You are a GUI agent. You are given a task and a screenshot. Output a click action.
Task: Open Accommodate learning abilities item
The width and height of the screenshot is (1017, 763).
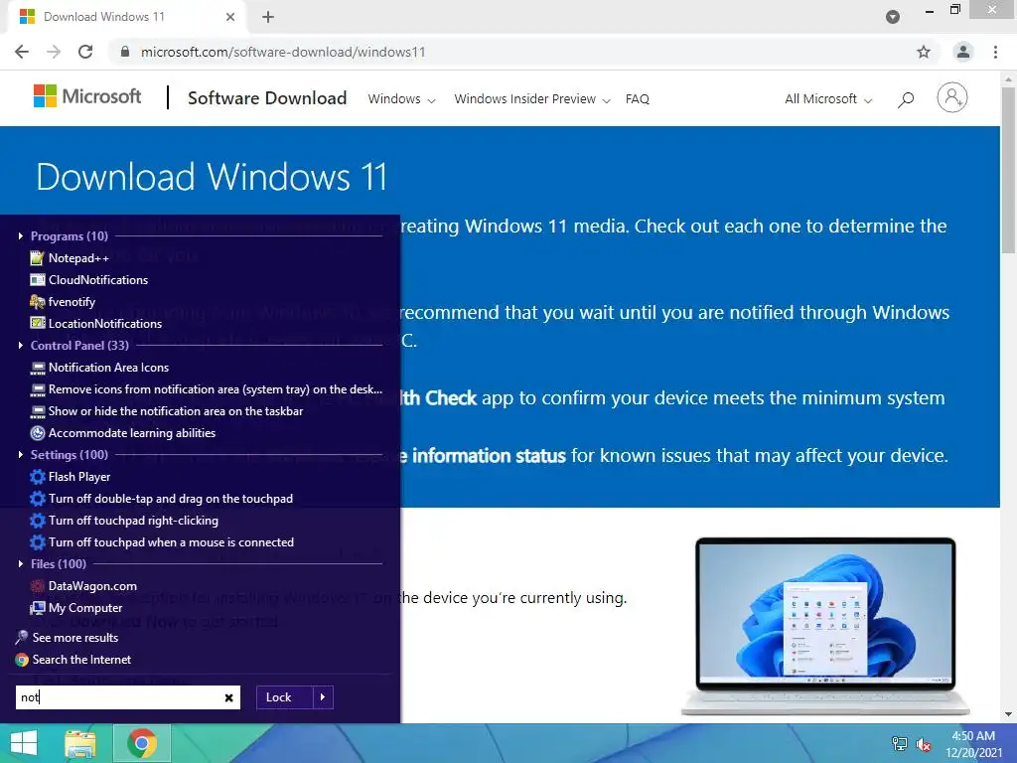click(x=123, y=433)
